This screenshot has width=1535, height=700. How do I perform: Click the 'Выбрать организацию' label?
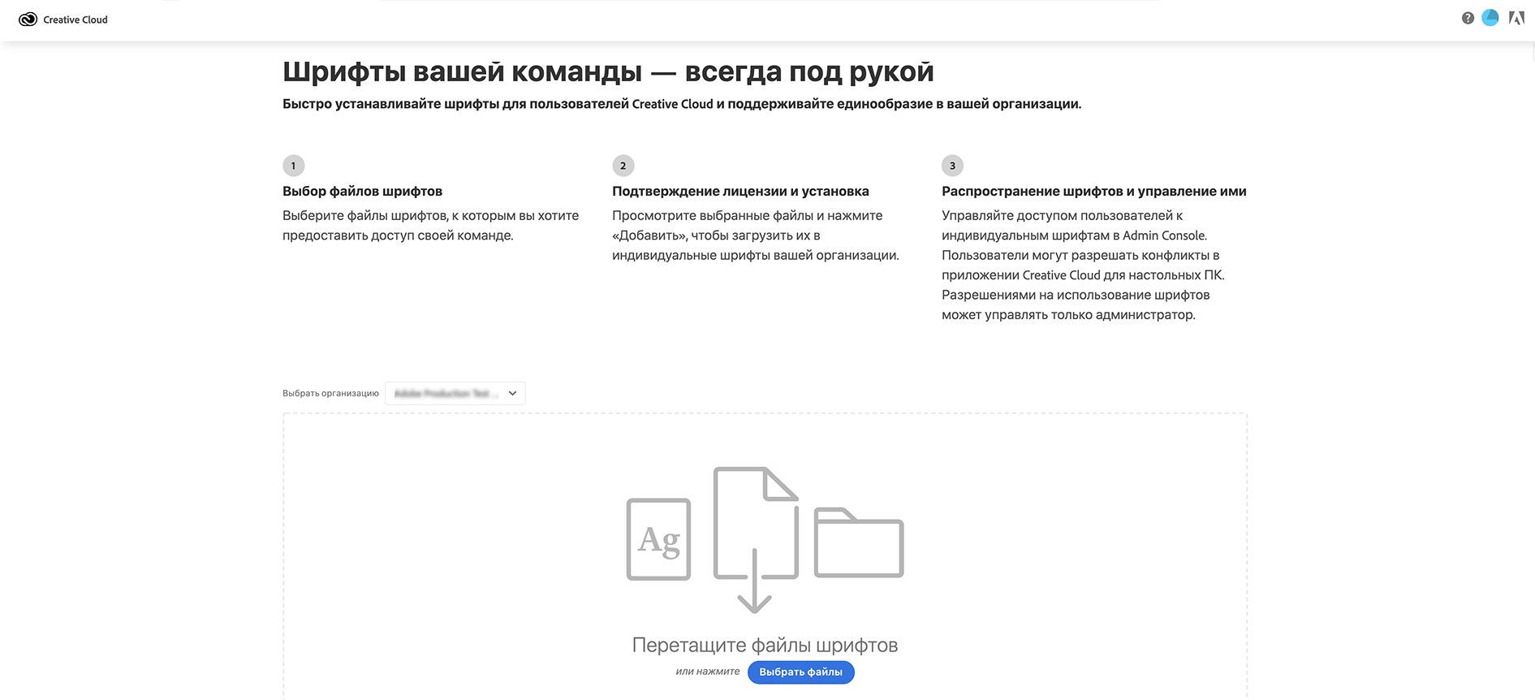pyautogui.click(x=330, y=393)
